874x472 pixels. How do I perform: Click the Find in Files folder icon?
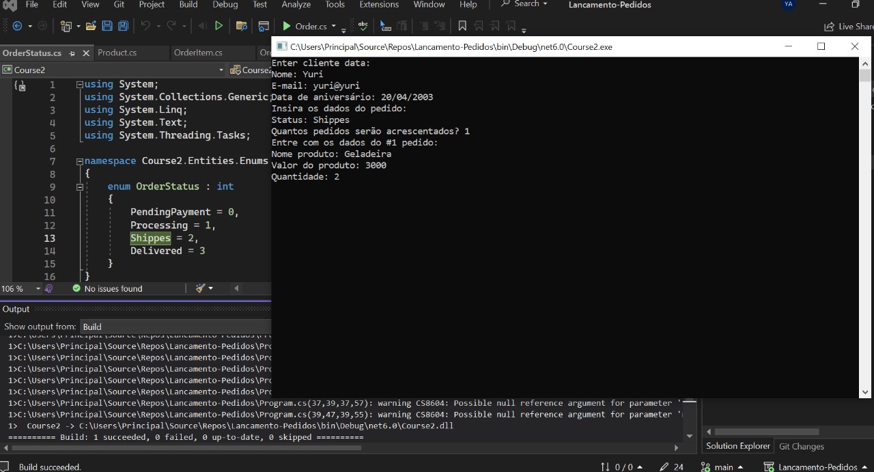point(241,26)
